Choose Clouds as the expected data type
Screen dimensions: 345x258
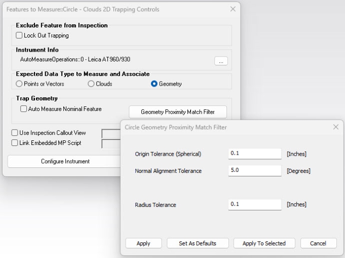click(91, 84)
